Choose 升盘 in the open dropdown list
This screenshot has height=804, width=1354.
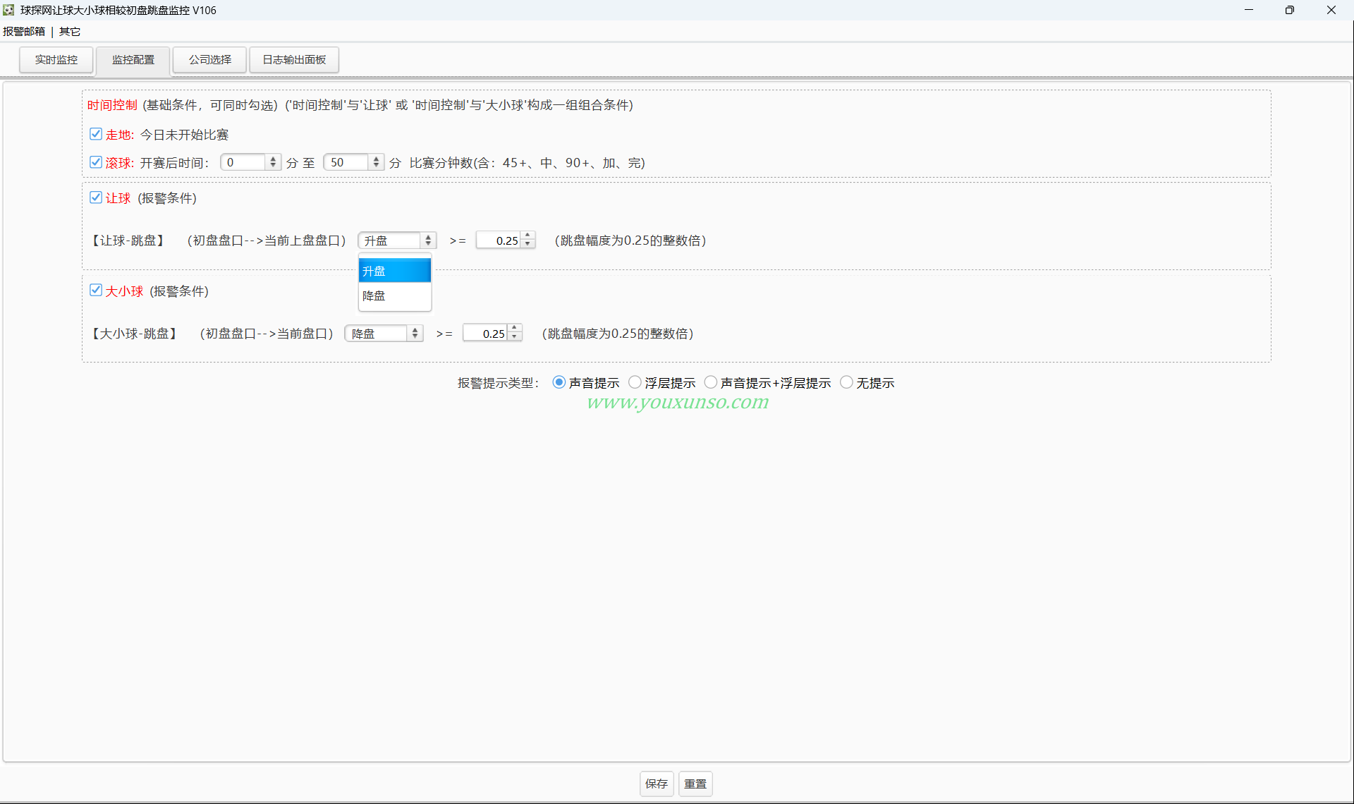[395, 271]
